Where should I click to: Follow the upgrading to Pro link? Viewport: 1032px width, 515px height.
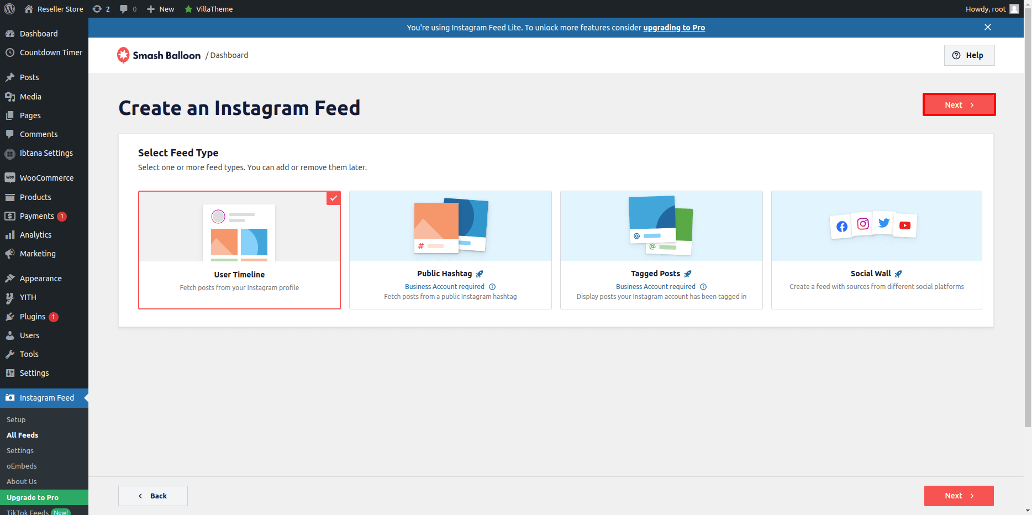pyautogui.click(x=674, y=28)
